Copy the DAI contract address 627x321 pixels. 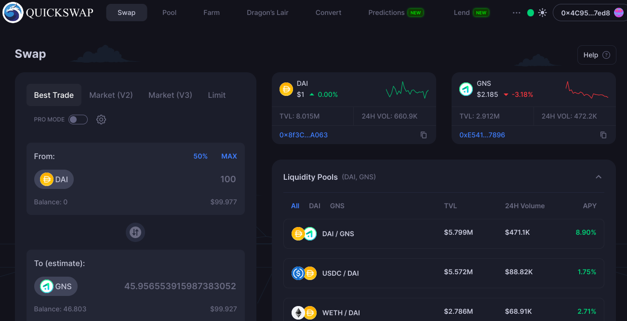coord(424,135)
